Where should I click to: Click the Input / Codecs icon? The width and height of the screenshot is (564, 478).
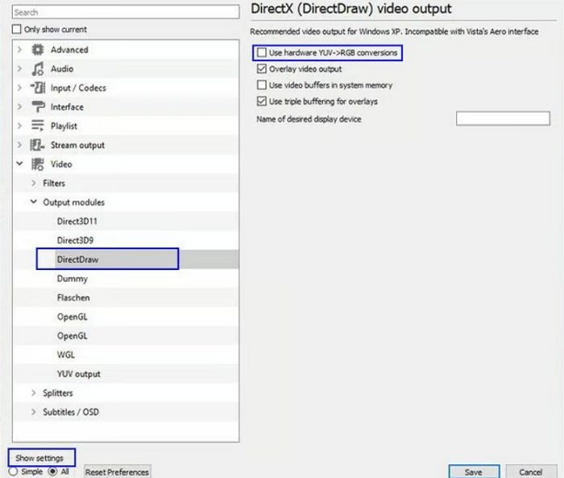(x=37, y=88)
